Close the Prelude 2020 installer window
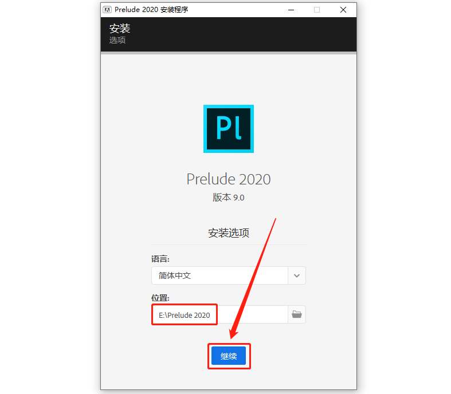The image size is (451, 394). coord(343,10)
